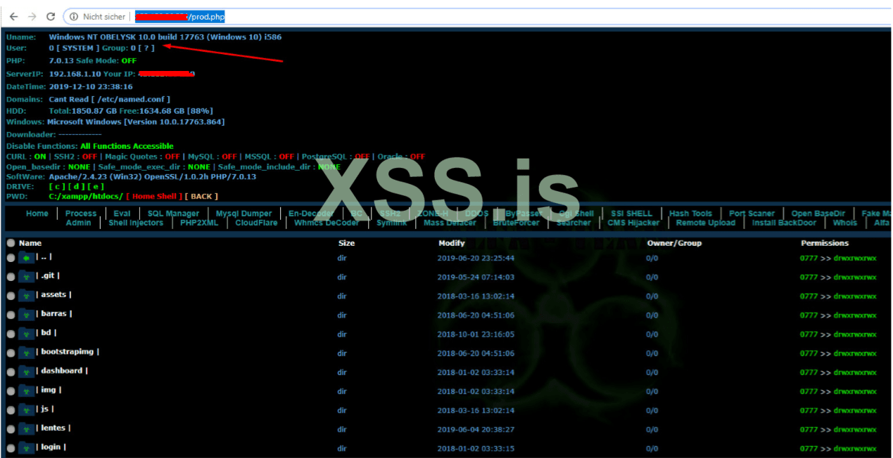
Task: Check the box for the barras row
Action: click(x=11, y=315)
